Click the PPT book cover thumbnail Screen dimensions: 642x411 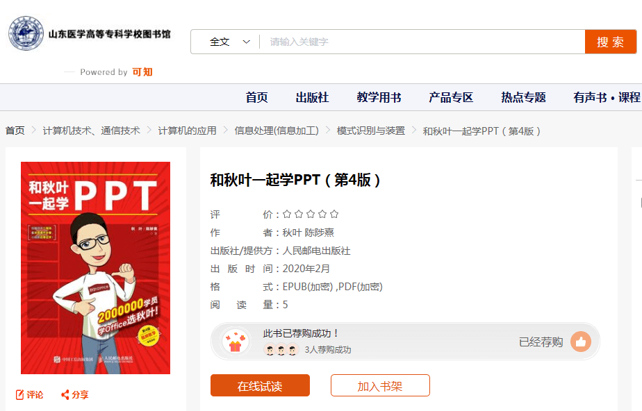(x=95, y=268)
